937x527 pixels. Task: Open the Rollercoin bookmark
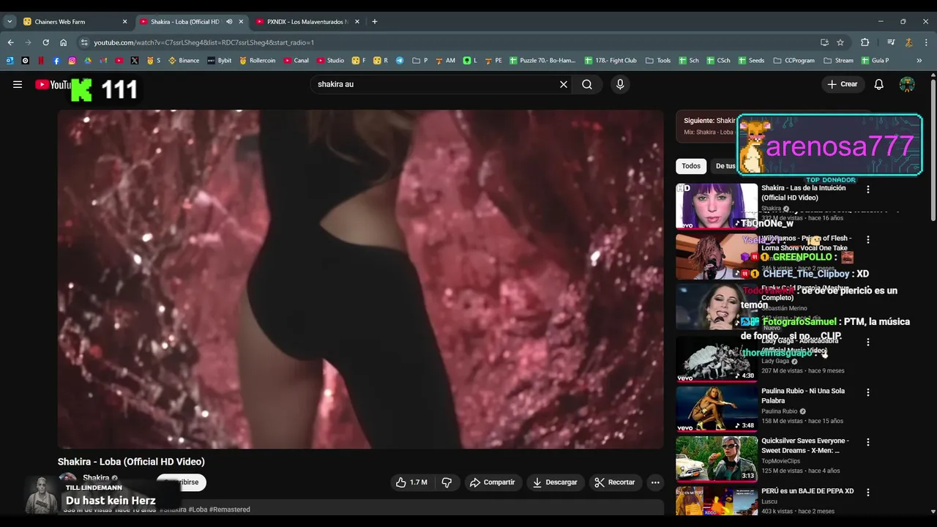click(x=257, y=61)
